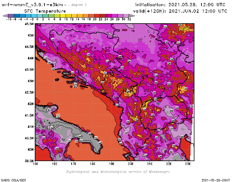Click the 20E longitude label
236x182 pixels.
click(x=131, y=164)
